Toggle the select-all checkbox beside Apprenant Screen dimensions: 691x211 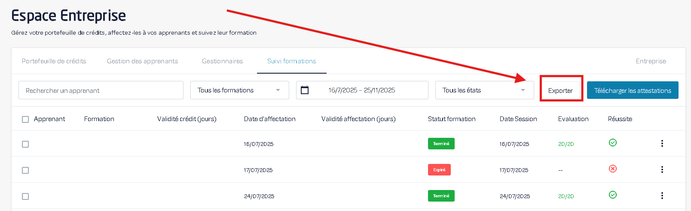click(x=25, y=119)
